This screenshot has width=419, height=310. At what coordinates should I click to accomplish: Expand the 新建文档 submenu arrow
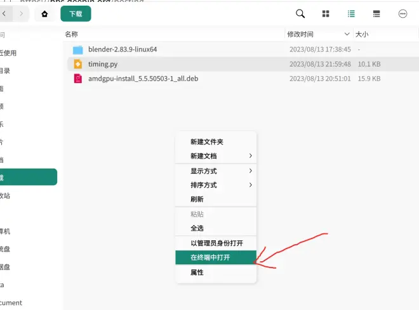(x=250, y=156)
